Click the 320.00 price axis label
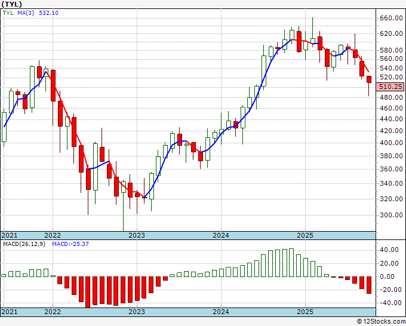The image size is (406, 326). (x=391, y=199)
